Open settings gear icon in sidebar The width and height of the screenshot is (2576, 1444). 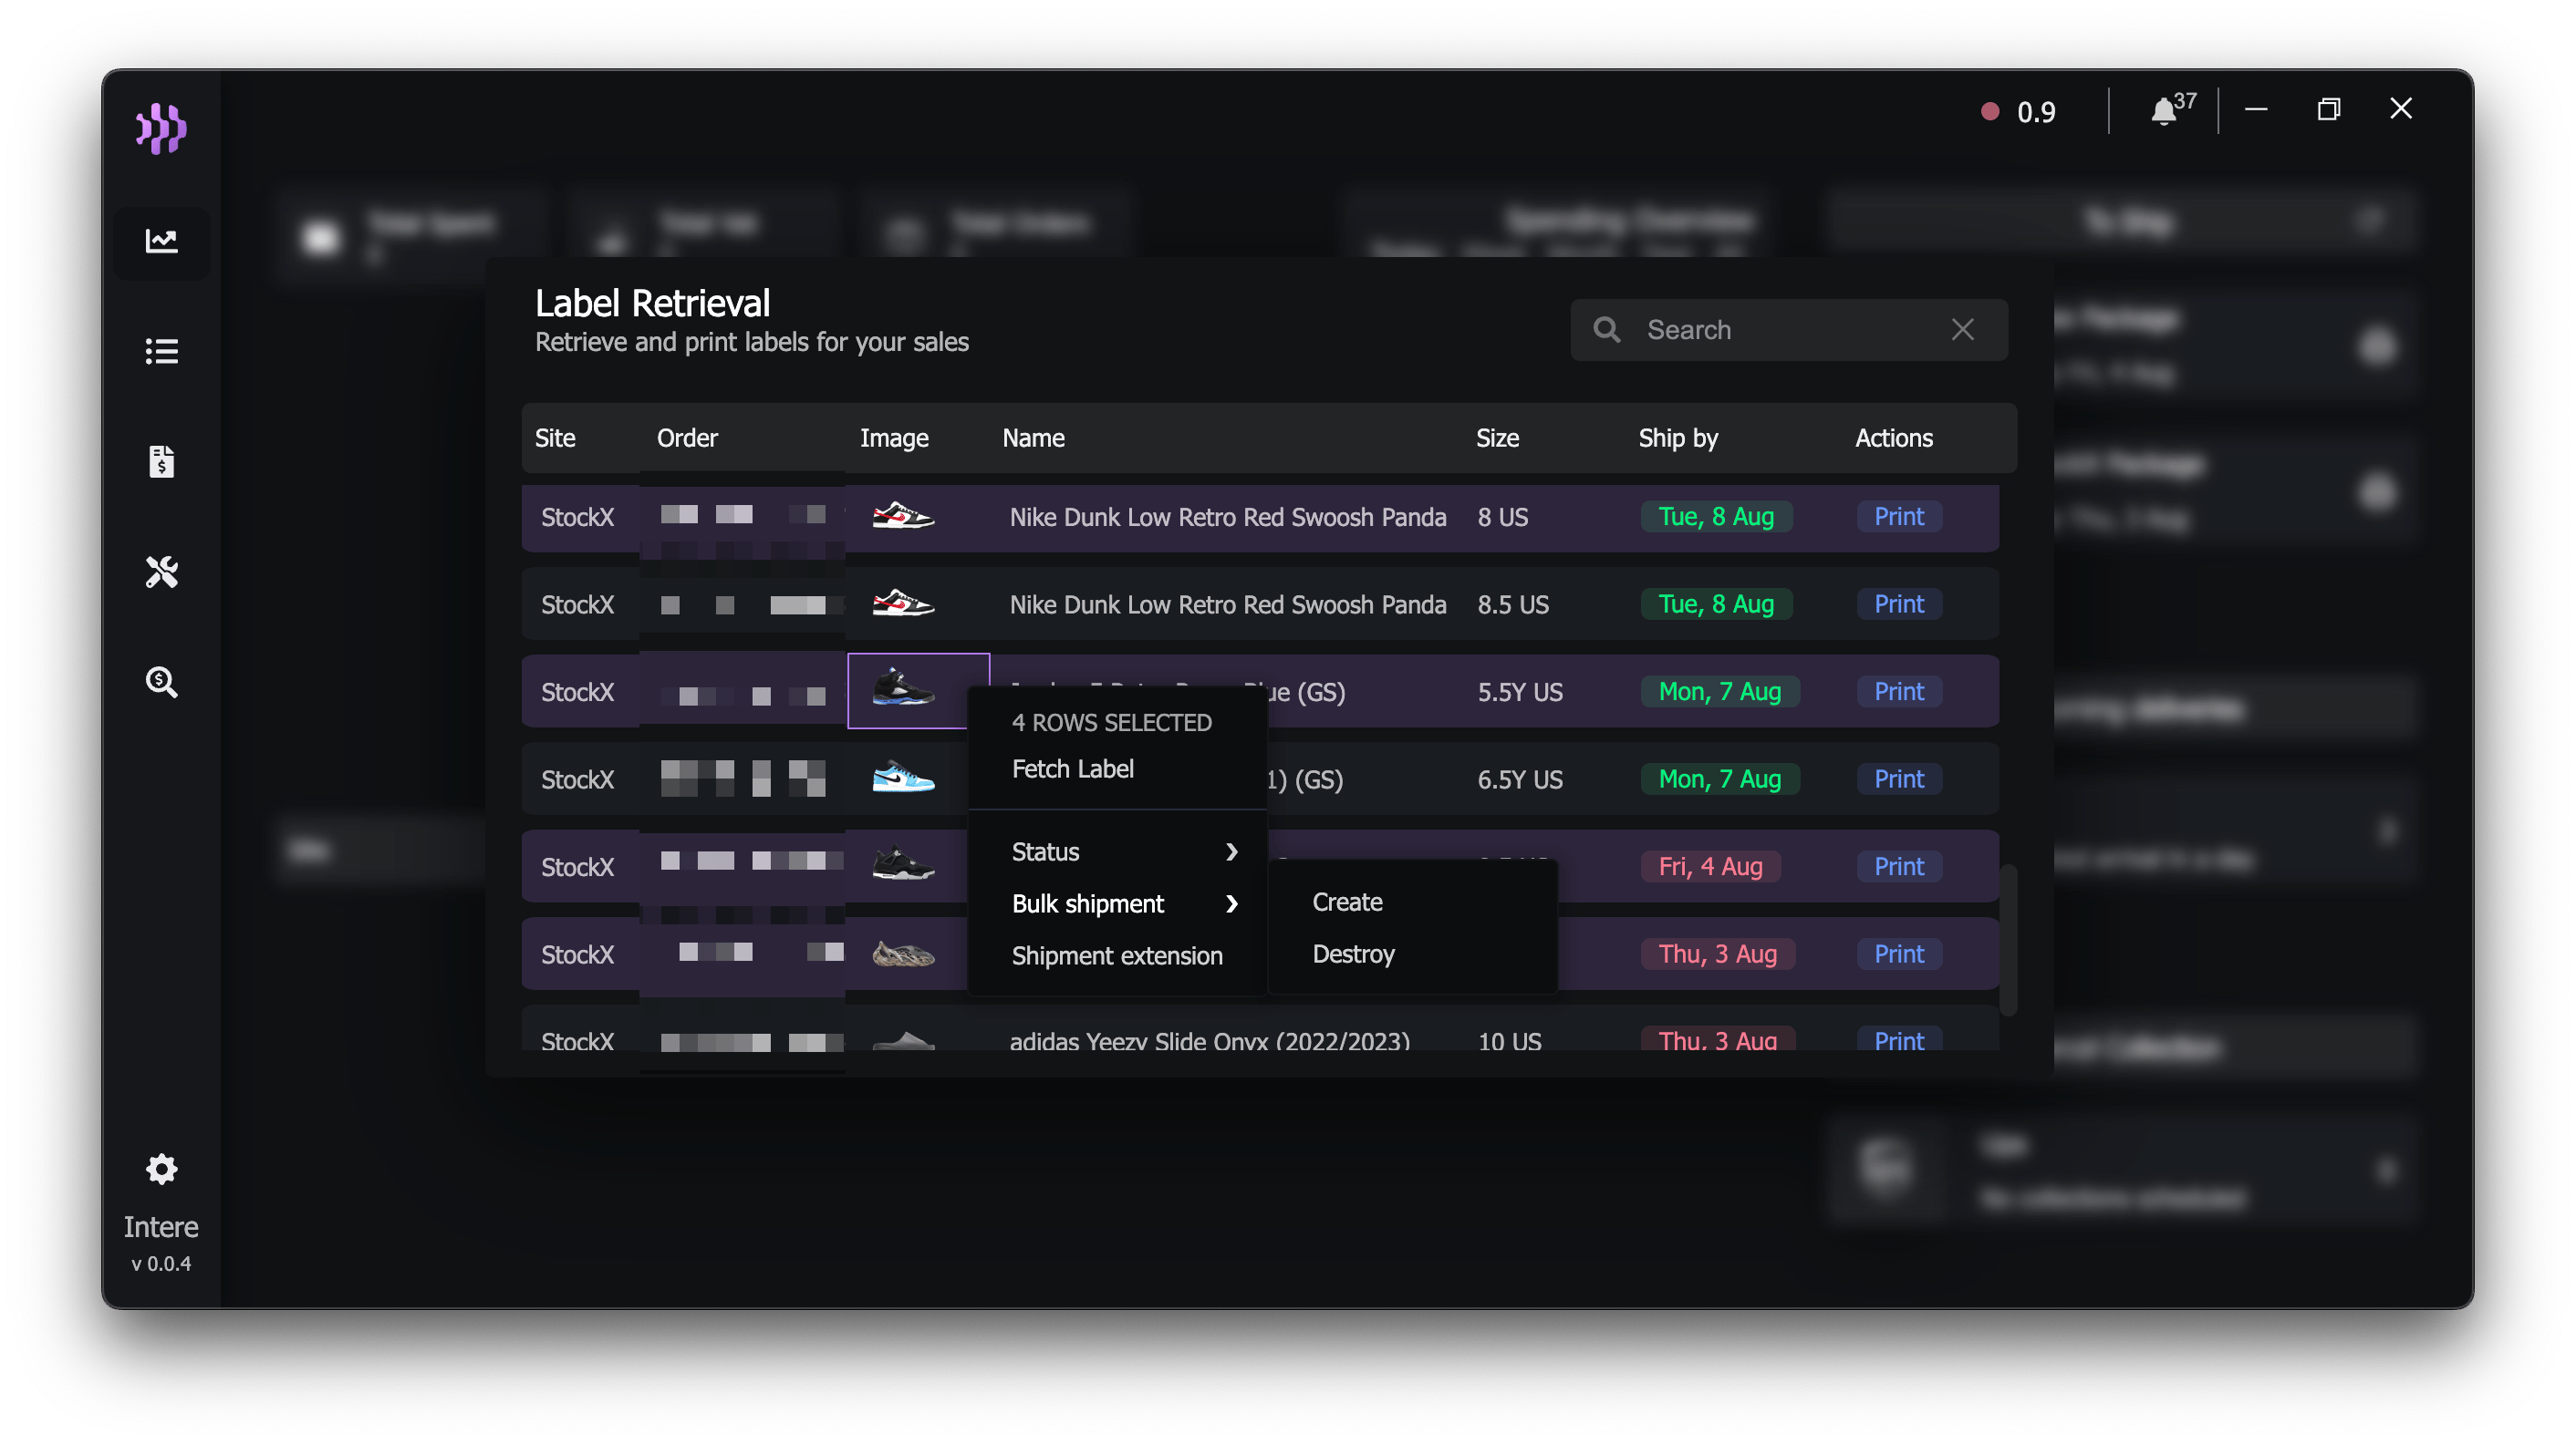161,1168
